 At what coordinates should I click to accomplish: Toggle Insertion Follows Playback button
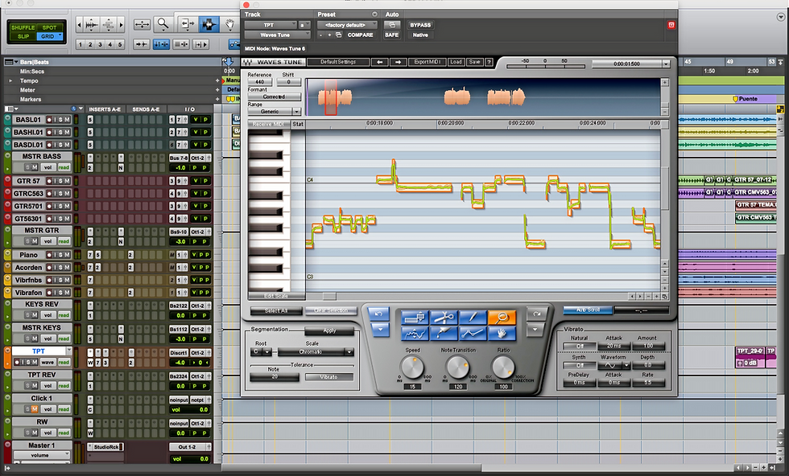(200, 44)
